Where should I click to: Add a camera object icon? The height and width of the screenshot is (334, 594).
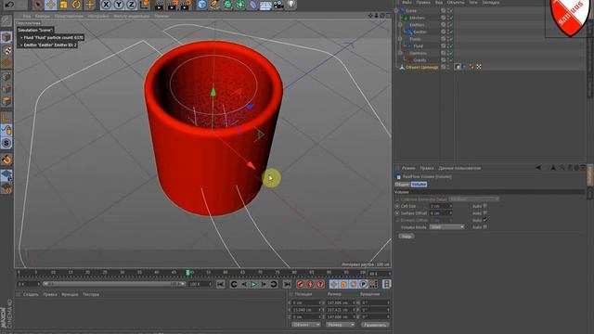(x=278, y=5)
